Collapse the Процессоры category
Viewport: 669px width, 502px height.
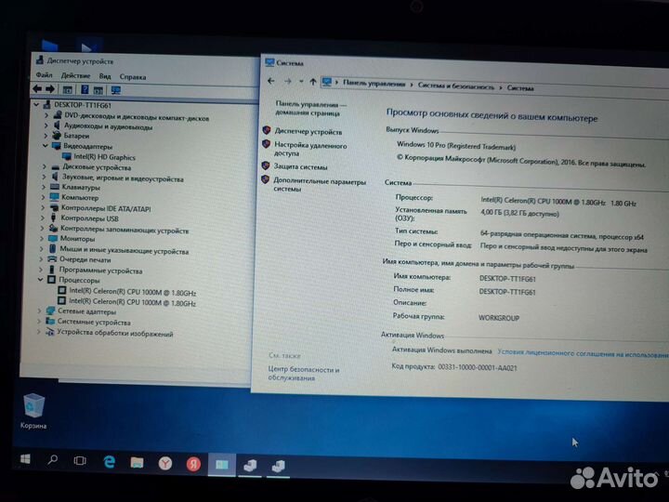pyautogui.click(x=41, y=280)
